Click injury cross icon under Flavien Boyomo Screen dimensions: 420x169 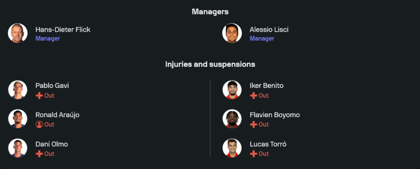[x=253, y=124]
